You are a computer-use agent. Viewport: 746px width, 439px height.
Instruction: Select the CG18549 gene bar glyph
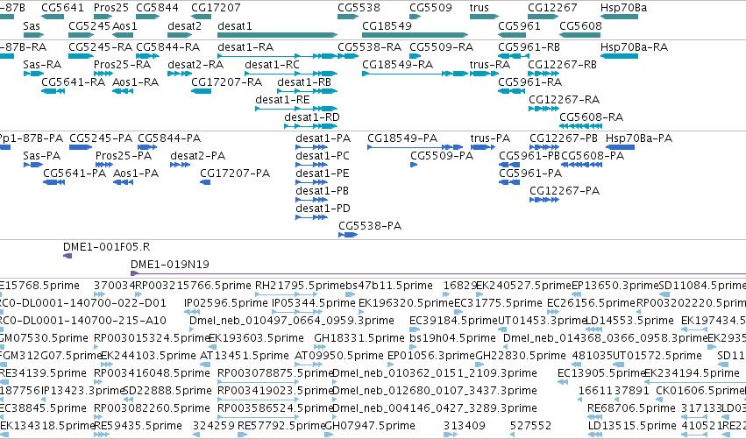click(x=415, y=35)
